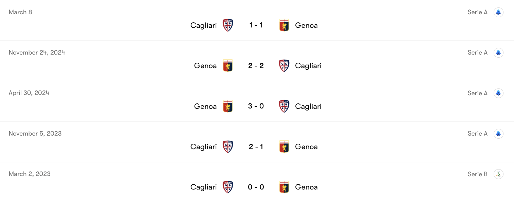Click the Genoa team name in the April 30 match

click(205, 106)
